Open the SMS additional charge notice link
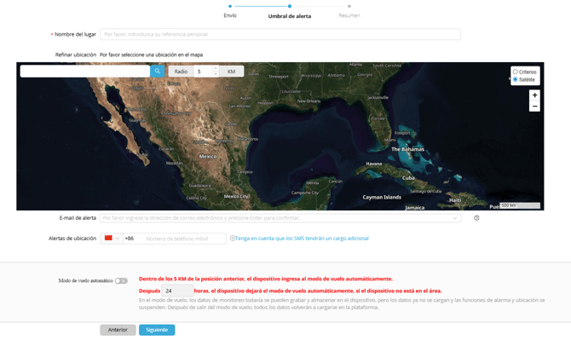This screenshot has height=340, width=571. [302, 239]
